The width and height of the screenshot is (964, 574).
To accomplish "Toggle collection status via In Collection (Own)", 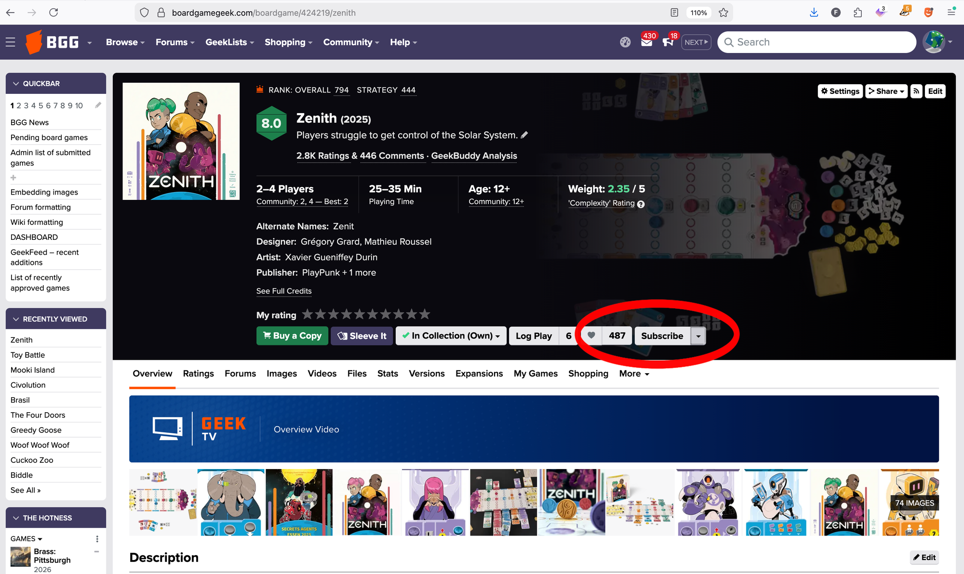I will click(450, 336).
